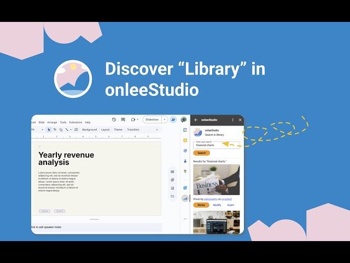Click the add comment plus-box icon
This screenshot has height=263, width=350.
click(x=76, y=130)
